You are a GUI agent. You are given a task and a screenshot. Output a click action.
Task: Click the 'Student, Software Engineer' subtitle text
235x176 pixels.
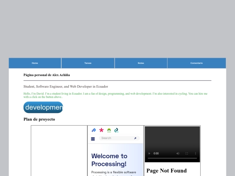(x=66, y=86)
